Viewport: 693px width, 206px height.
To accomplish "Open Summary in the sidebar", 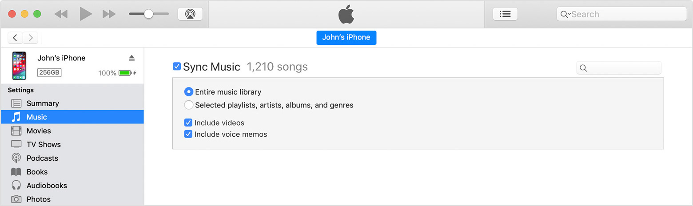I will click(x=43, y=103).
